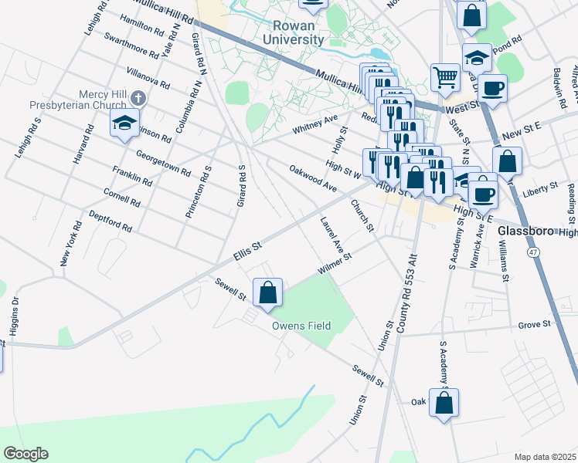This screenshot has width=578, height=463.
Task: Select the shopping bag marker on High St
Action: click(x=415, y=177)
